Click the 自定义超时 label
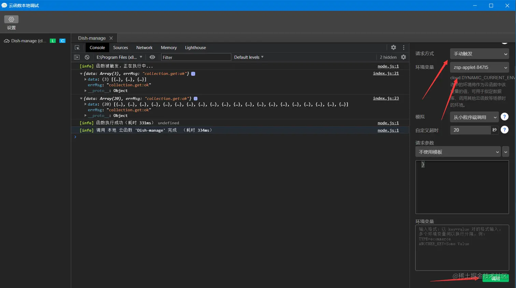Image resolution: width=516 pixels, height=288 pixels. point(427,130)
